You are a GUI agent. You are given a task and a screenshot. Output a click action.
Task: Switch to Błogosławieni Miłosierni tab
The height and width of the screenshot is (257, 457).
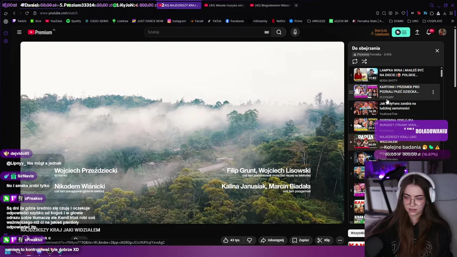(x=270, y=5)
